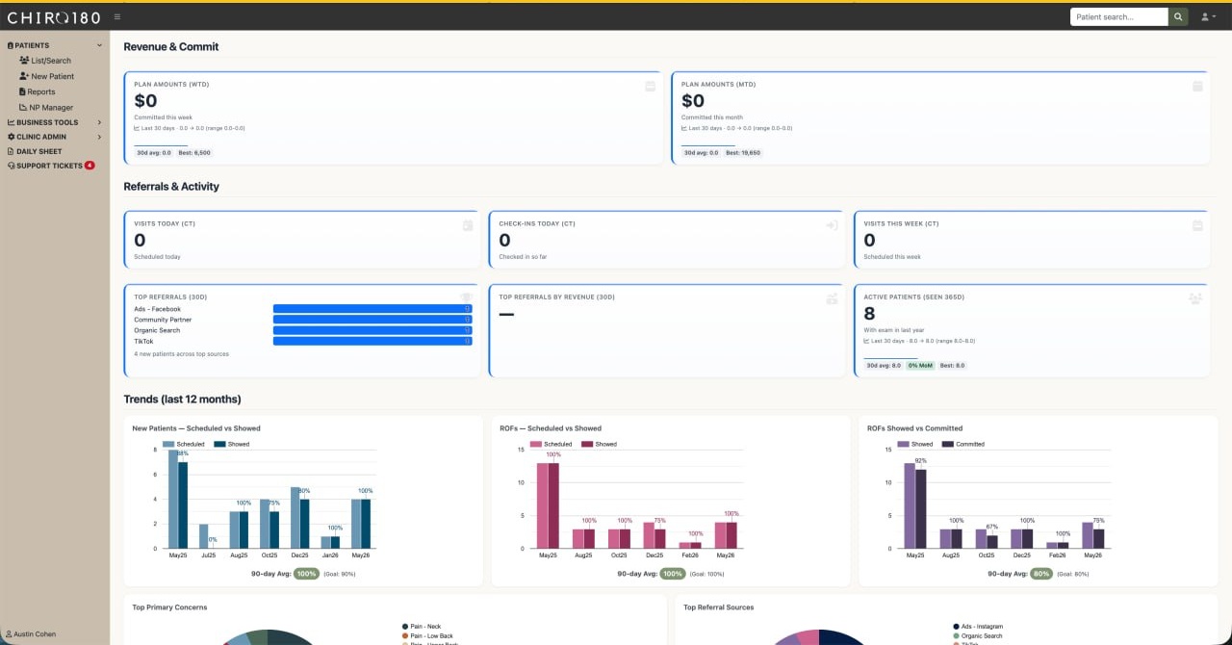
Task: Click the Patients sidebar heading
Action: point(32,45)
